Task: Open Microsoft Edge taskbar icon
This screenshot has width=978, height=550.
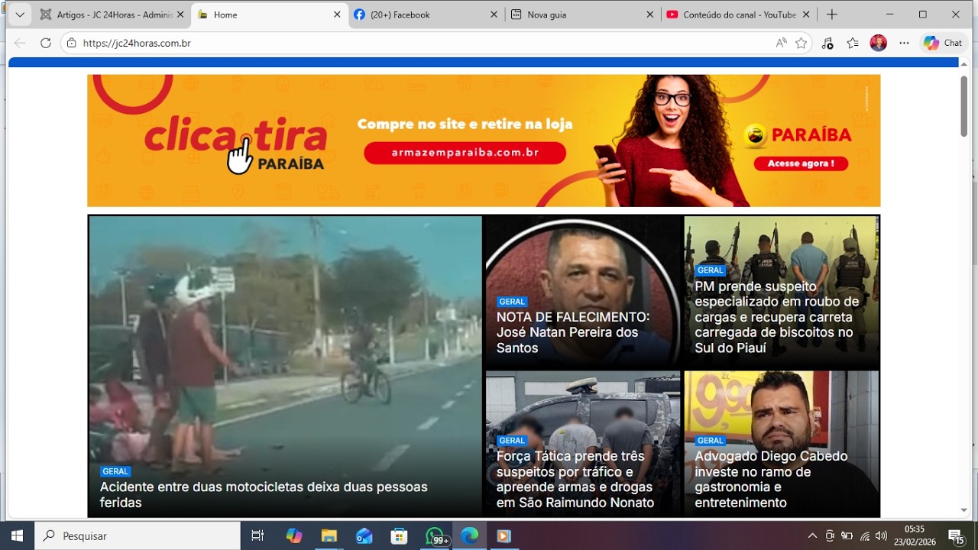Action: pyautogui.click(x=469, y=535)
